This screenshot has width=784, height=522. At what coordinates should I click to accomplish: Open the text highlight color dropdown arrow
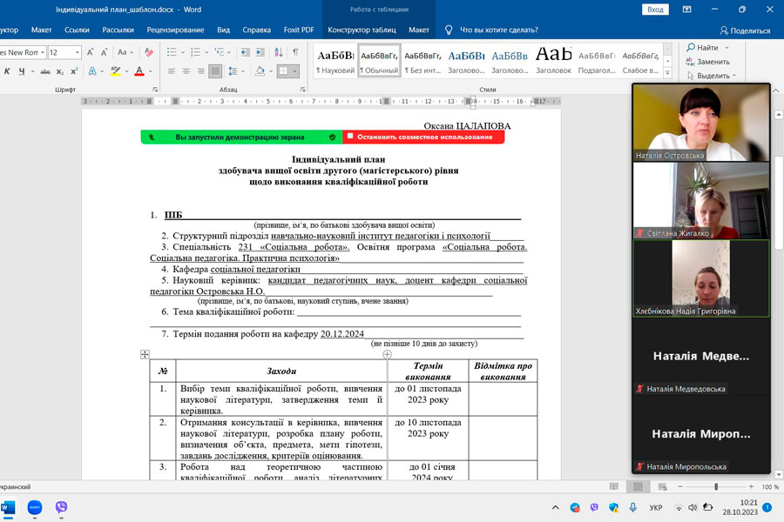tap(126, 71)
